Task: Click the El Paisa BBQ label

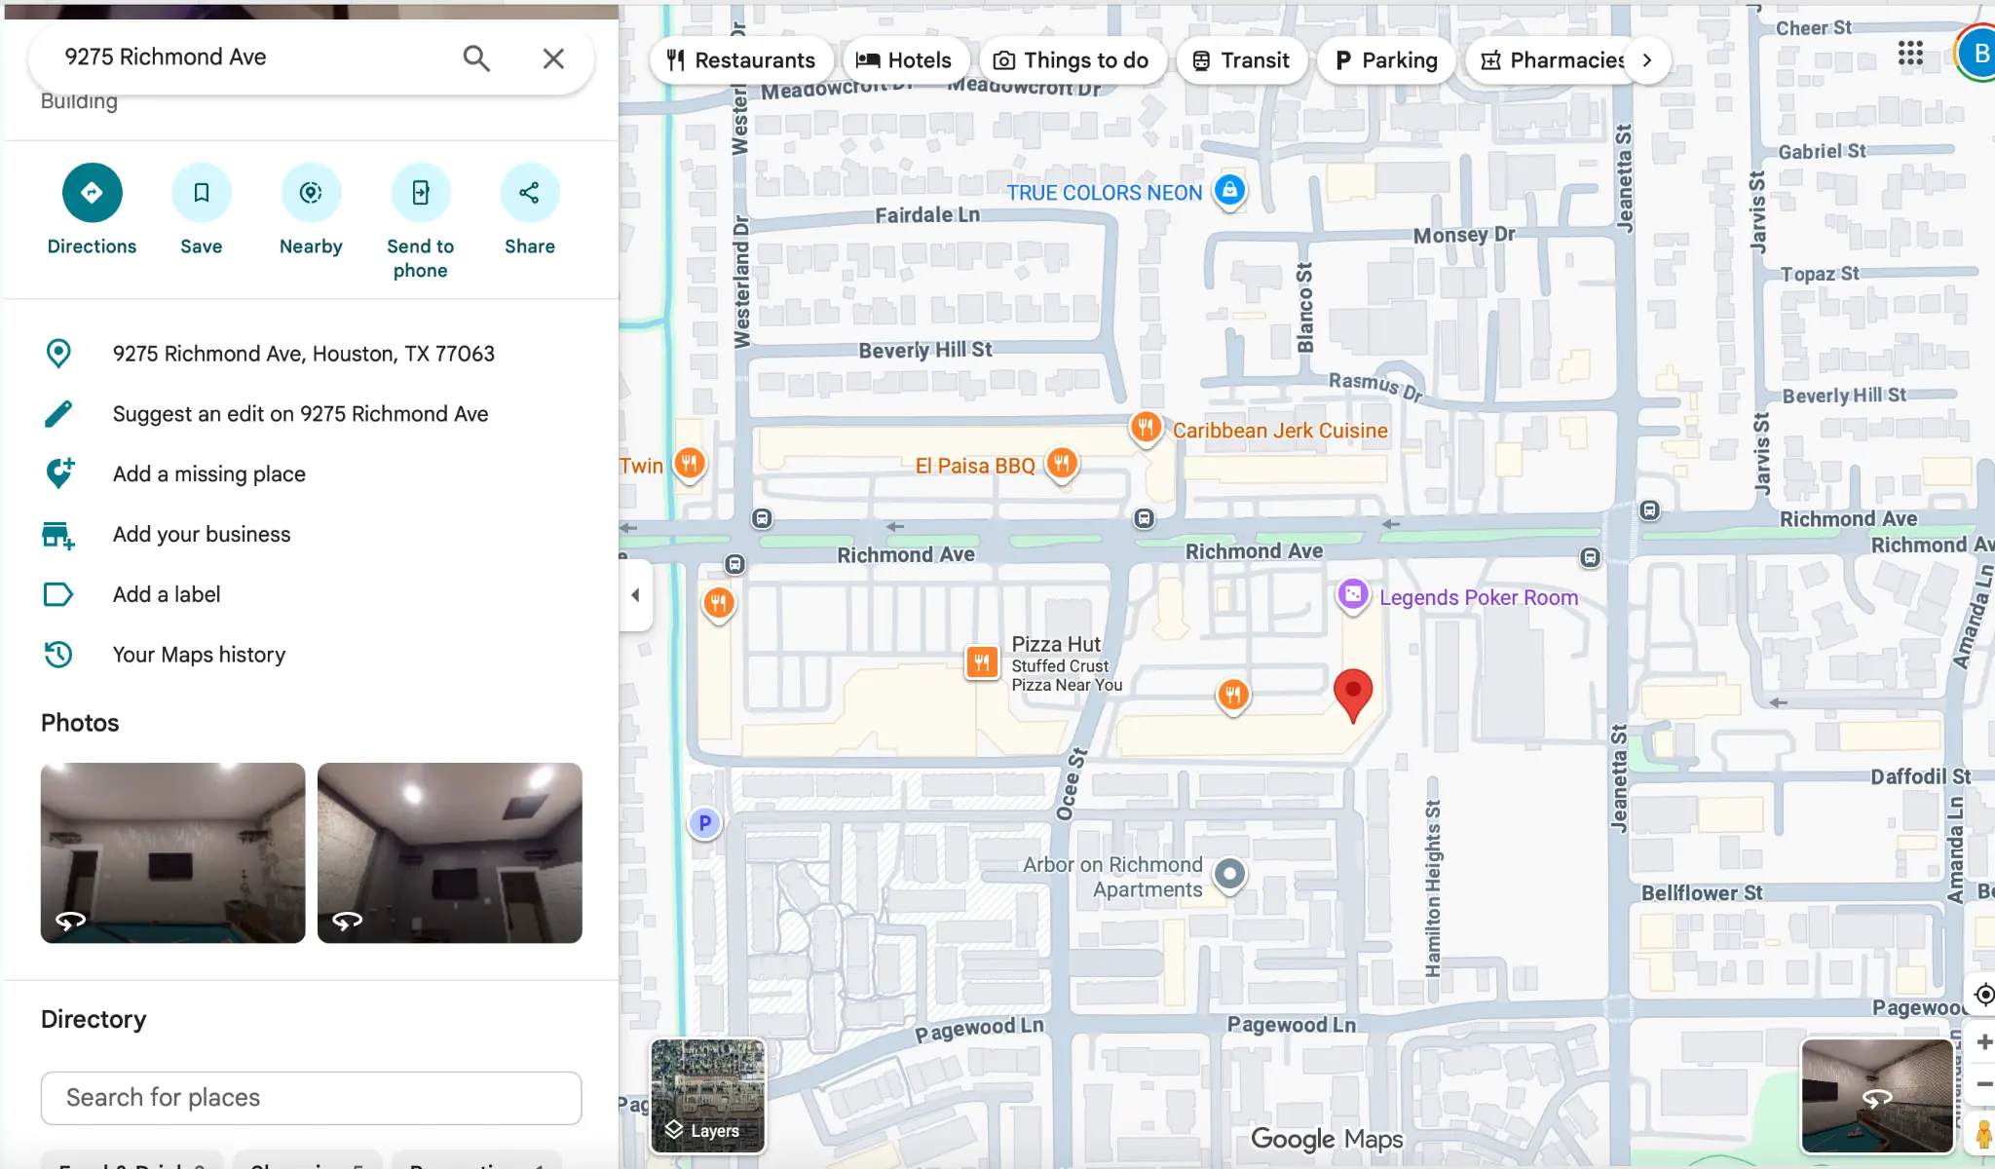Action: click(975, 466)
